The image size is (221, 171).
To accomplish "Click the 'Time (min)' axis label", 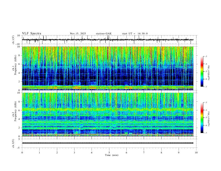I will point(112,155).
